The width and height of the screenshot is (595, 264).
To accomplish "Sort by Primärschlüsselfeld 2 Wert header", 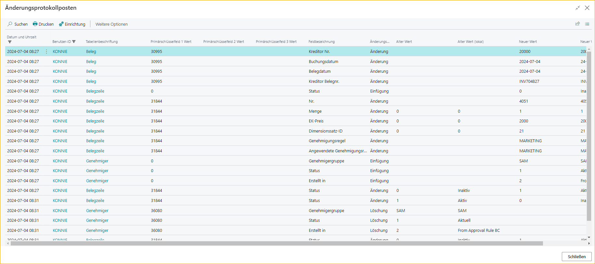I will pos(224,42).
